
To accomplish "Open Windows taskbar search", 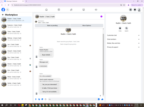I will click(6, 105).
